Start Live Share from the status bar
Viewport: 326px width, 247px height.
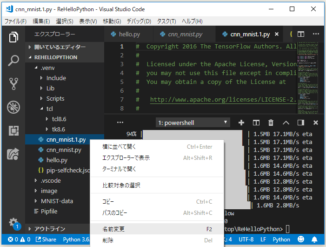pyautogui.click(x=46, y=240)
